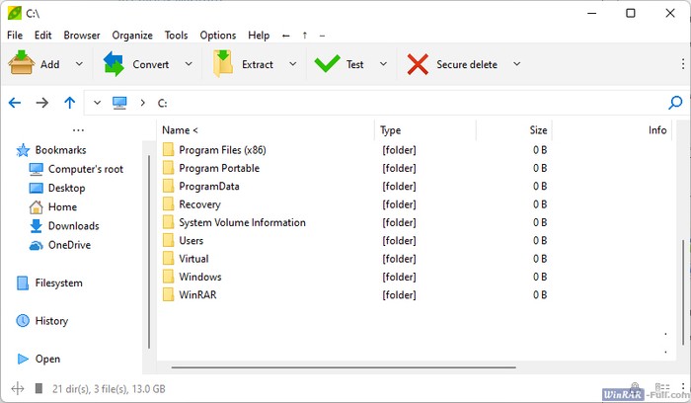Navigate back with the left arrow

[15, 103]
